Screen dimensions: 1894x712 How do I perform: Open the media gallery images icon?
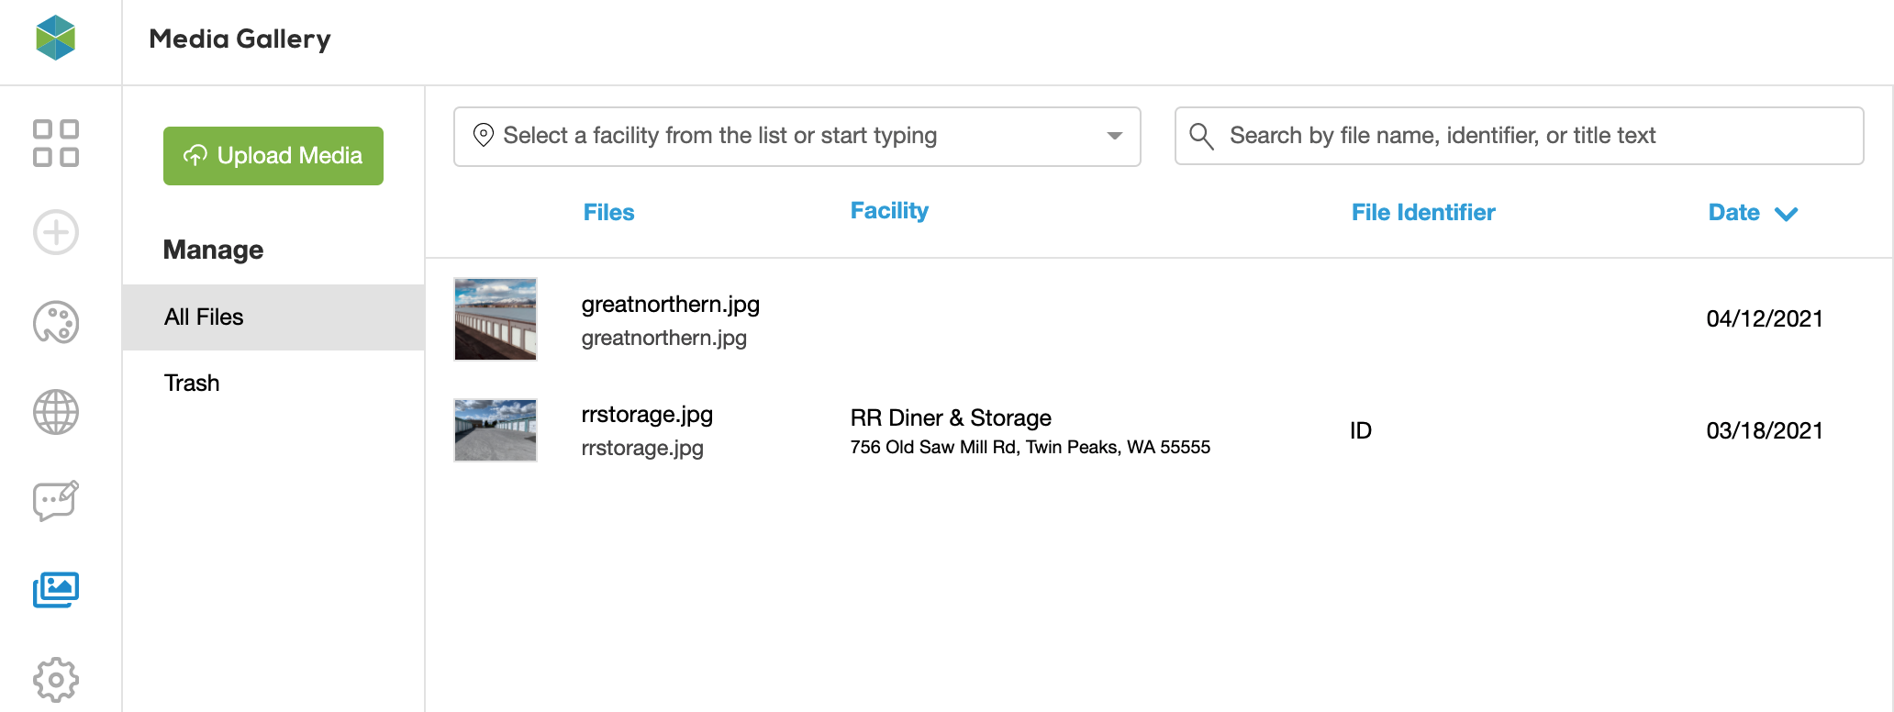56,589
